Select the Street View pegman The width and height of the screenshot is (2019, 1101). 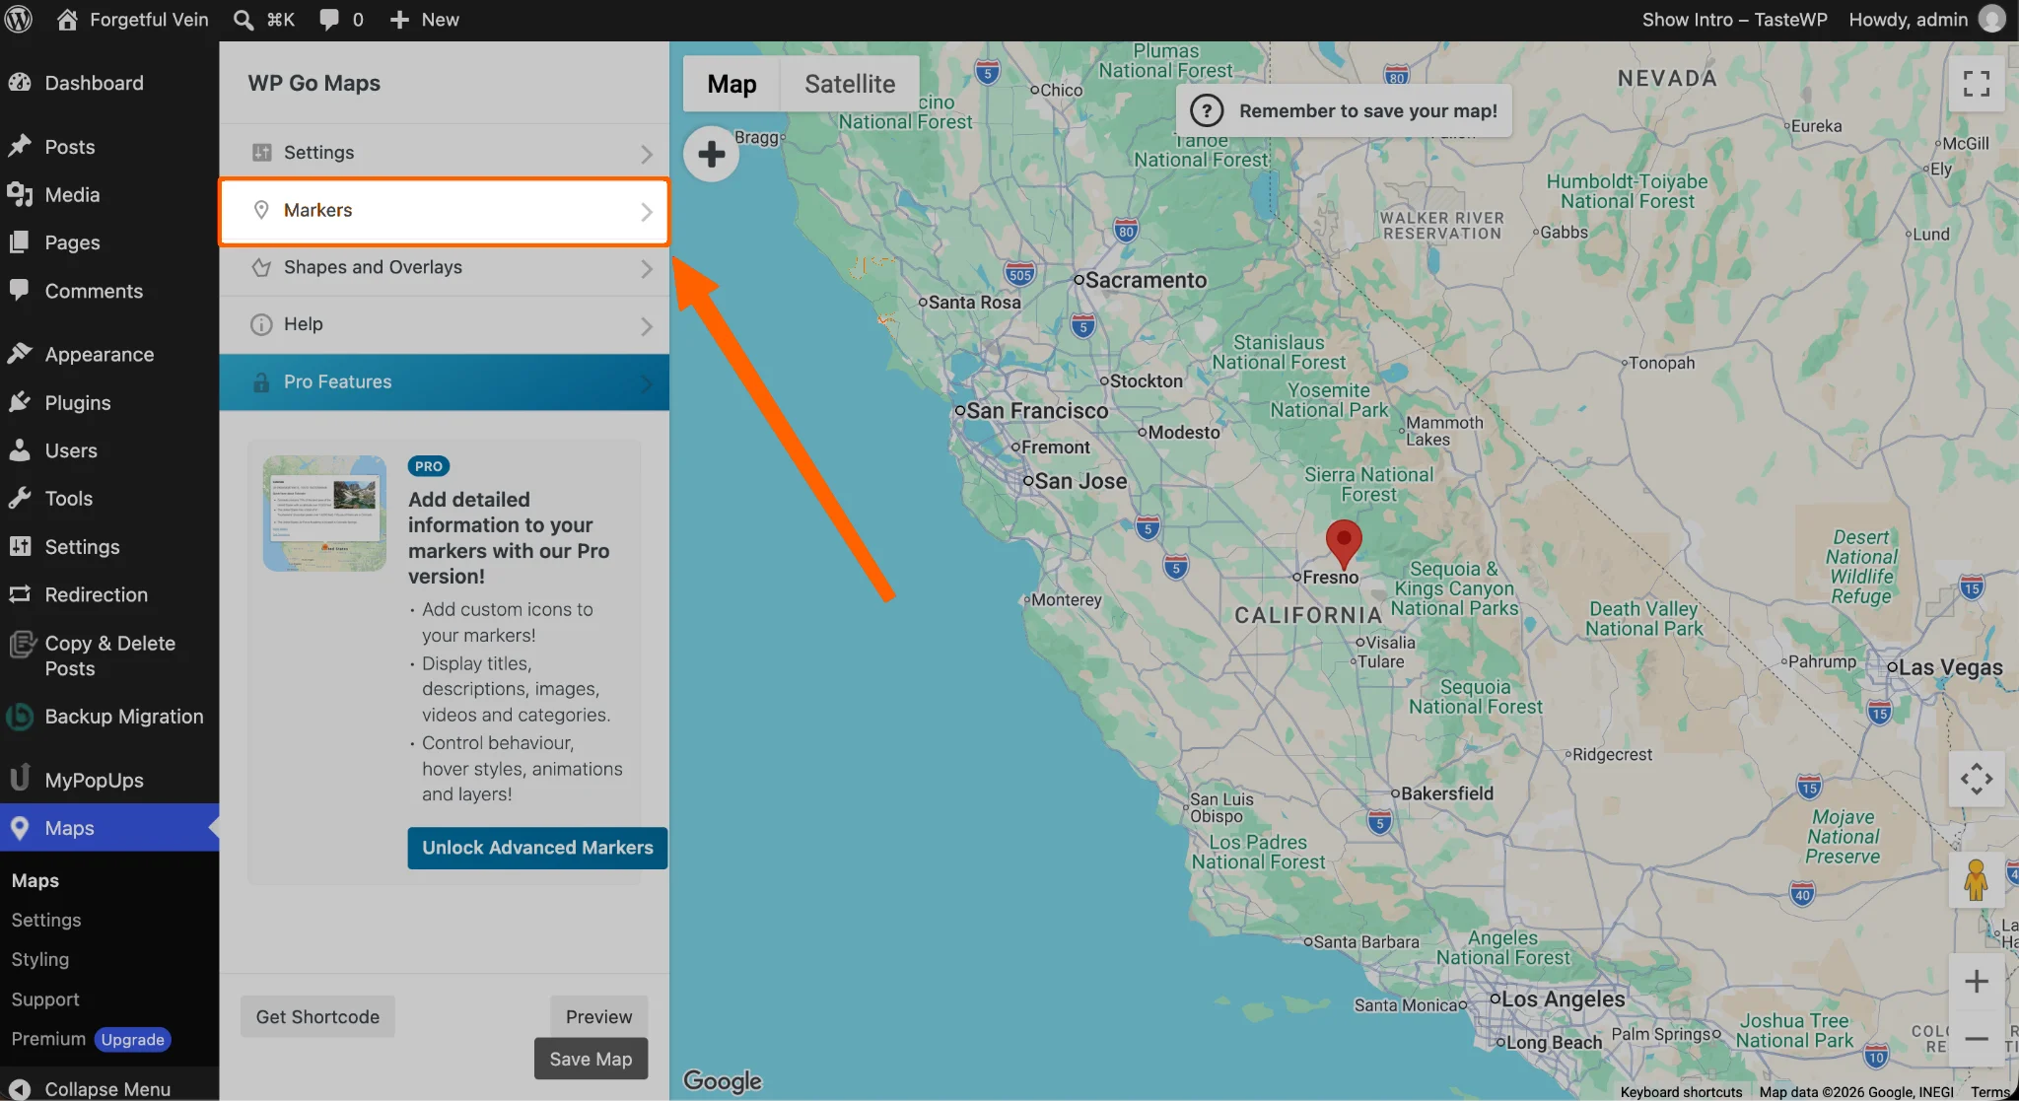1976,879
